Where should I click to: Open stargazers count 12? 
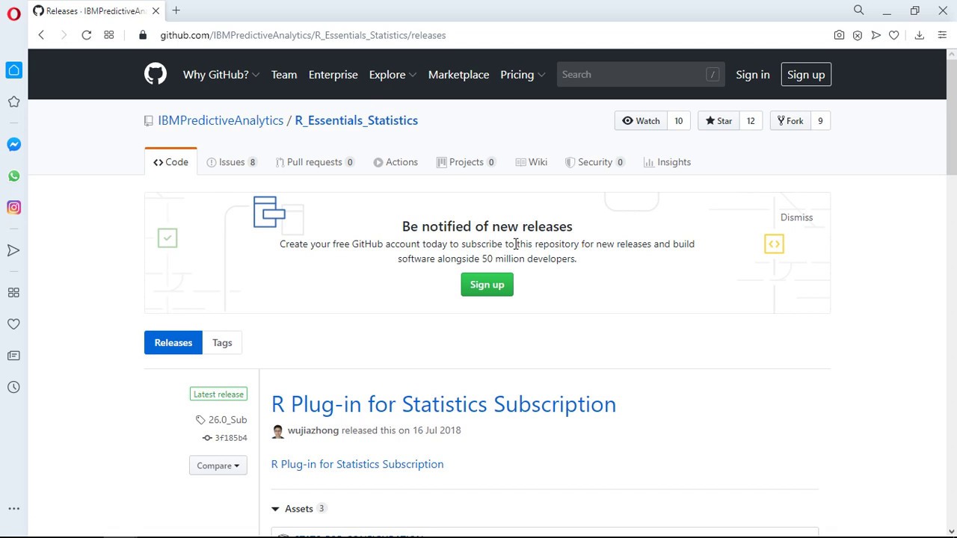point(751,121)
